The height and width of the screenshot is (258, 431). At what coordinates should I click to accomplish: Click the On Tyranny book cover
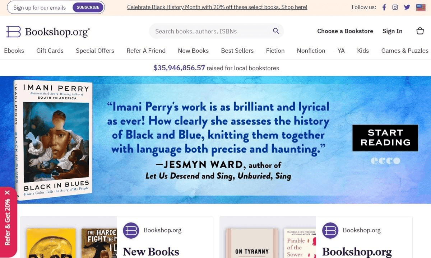tap(251, 243)
